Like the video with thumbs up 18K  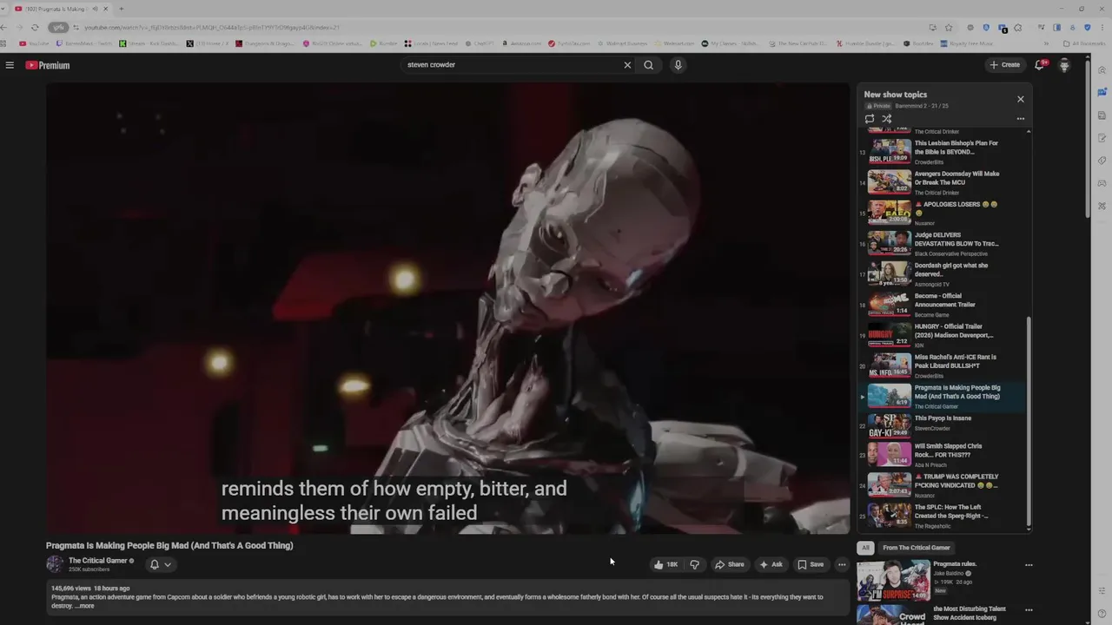[666, 564]
